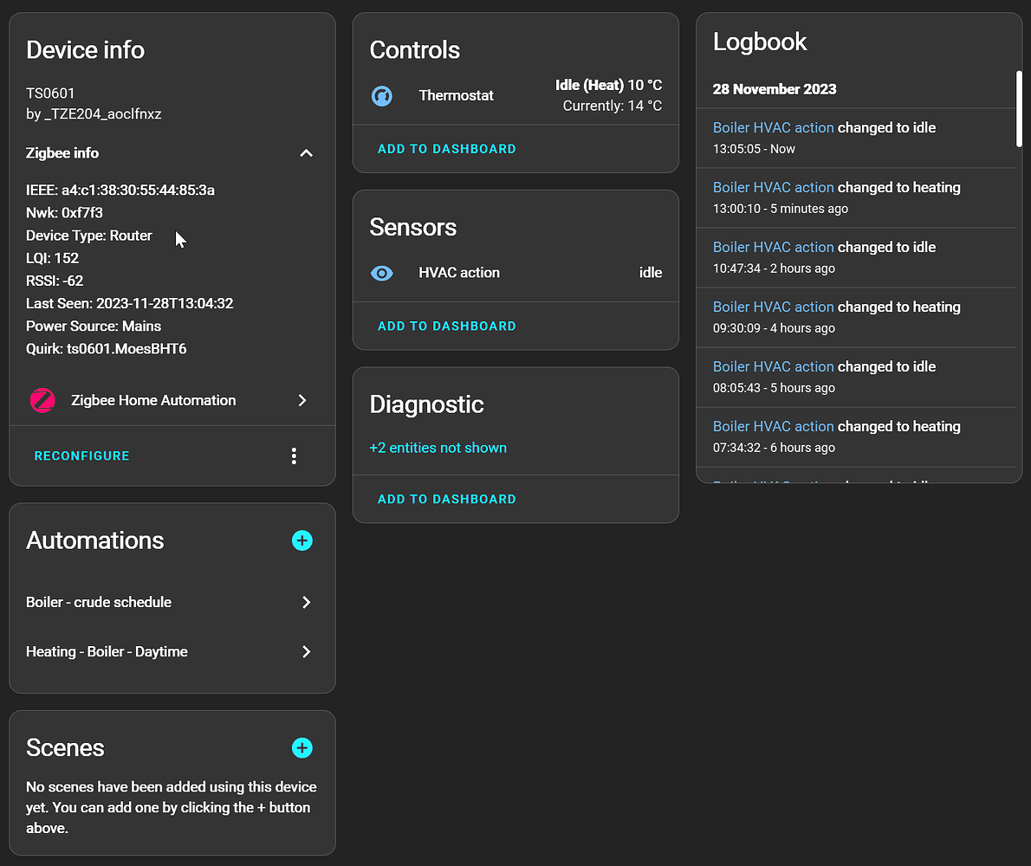This screenshot has width=1031, height=866.
Task: Add Controls card to dashboard
Action: pyautogui.click(x=447, y=149)
